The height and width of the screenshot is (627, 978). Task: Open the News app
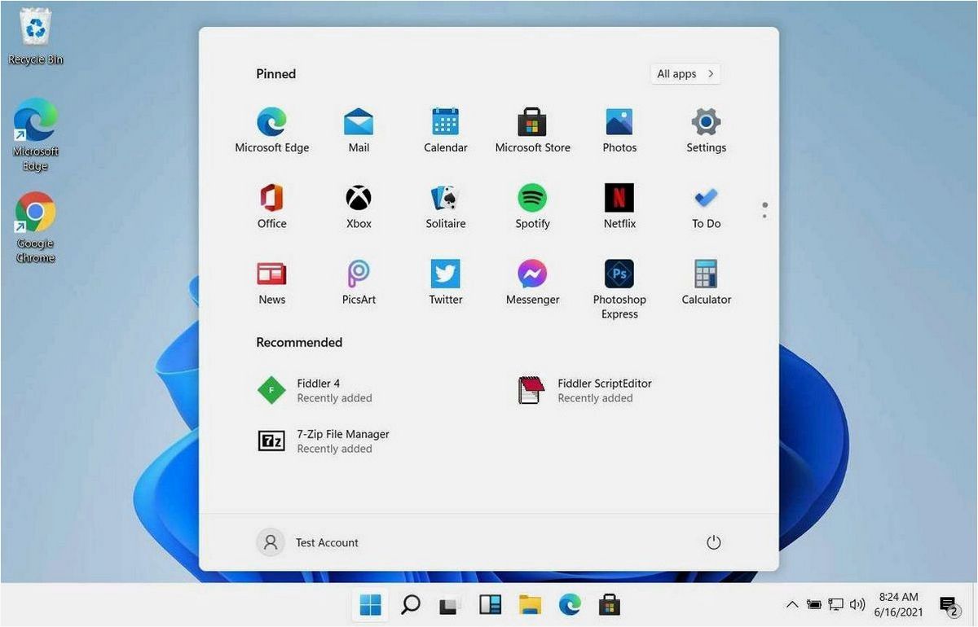coord(272,282)
